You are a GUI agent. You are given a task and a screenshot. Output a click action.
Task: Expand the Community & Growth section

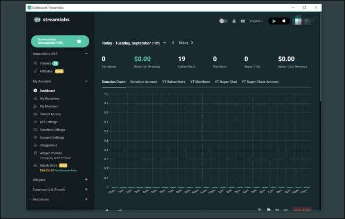pos(86,189)
